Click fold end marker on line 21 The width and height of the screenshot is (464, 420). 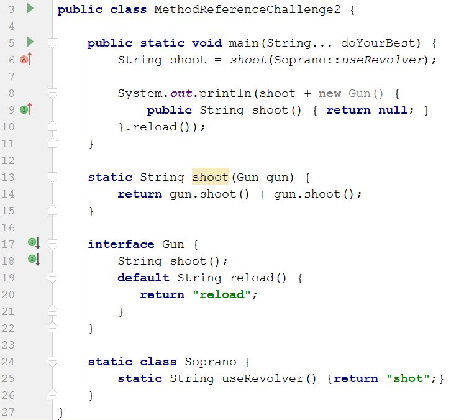pos(52,311)
